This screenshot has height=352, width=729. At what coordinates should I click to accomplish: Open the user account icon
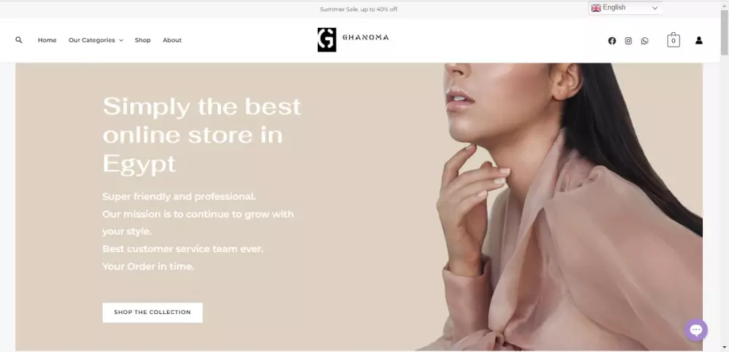pyautogui.click(x=699, y=41)
